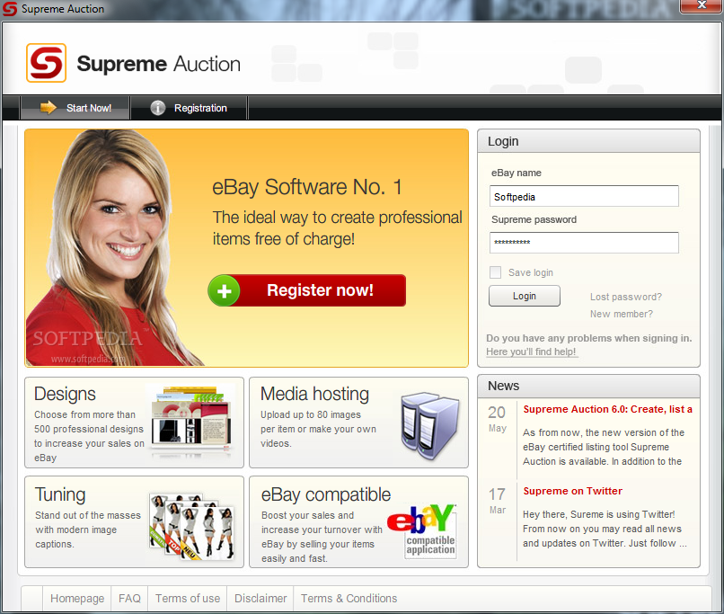Open the Disclaimer footer link
724x614 pixels.
click(260, 599)
